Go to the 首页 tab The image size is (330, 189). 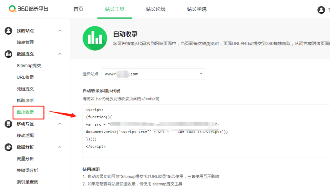click(x=79, y=9)
